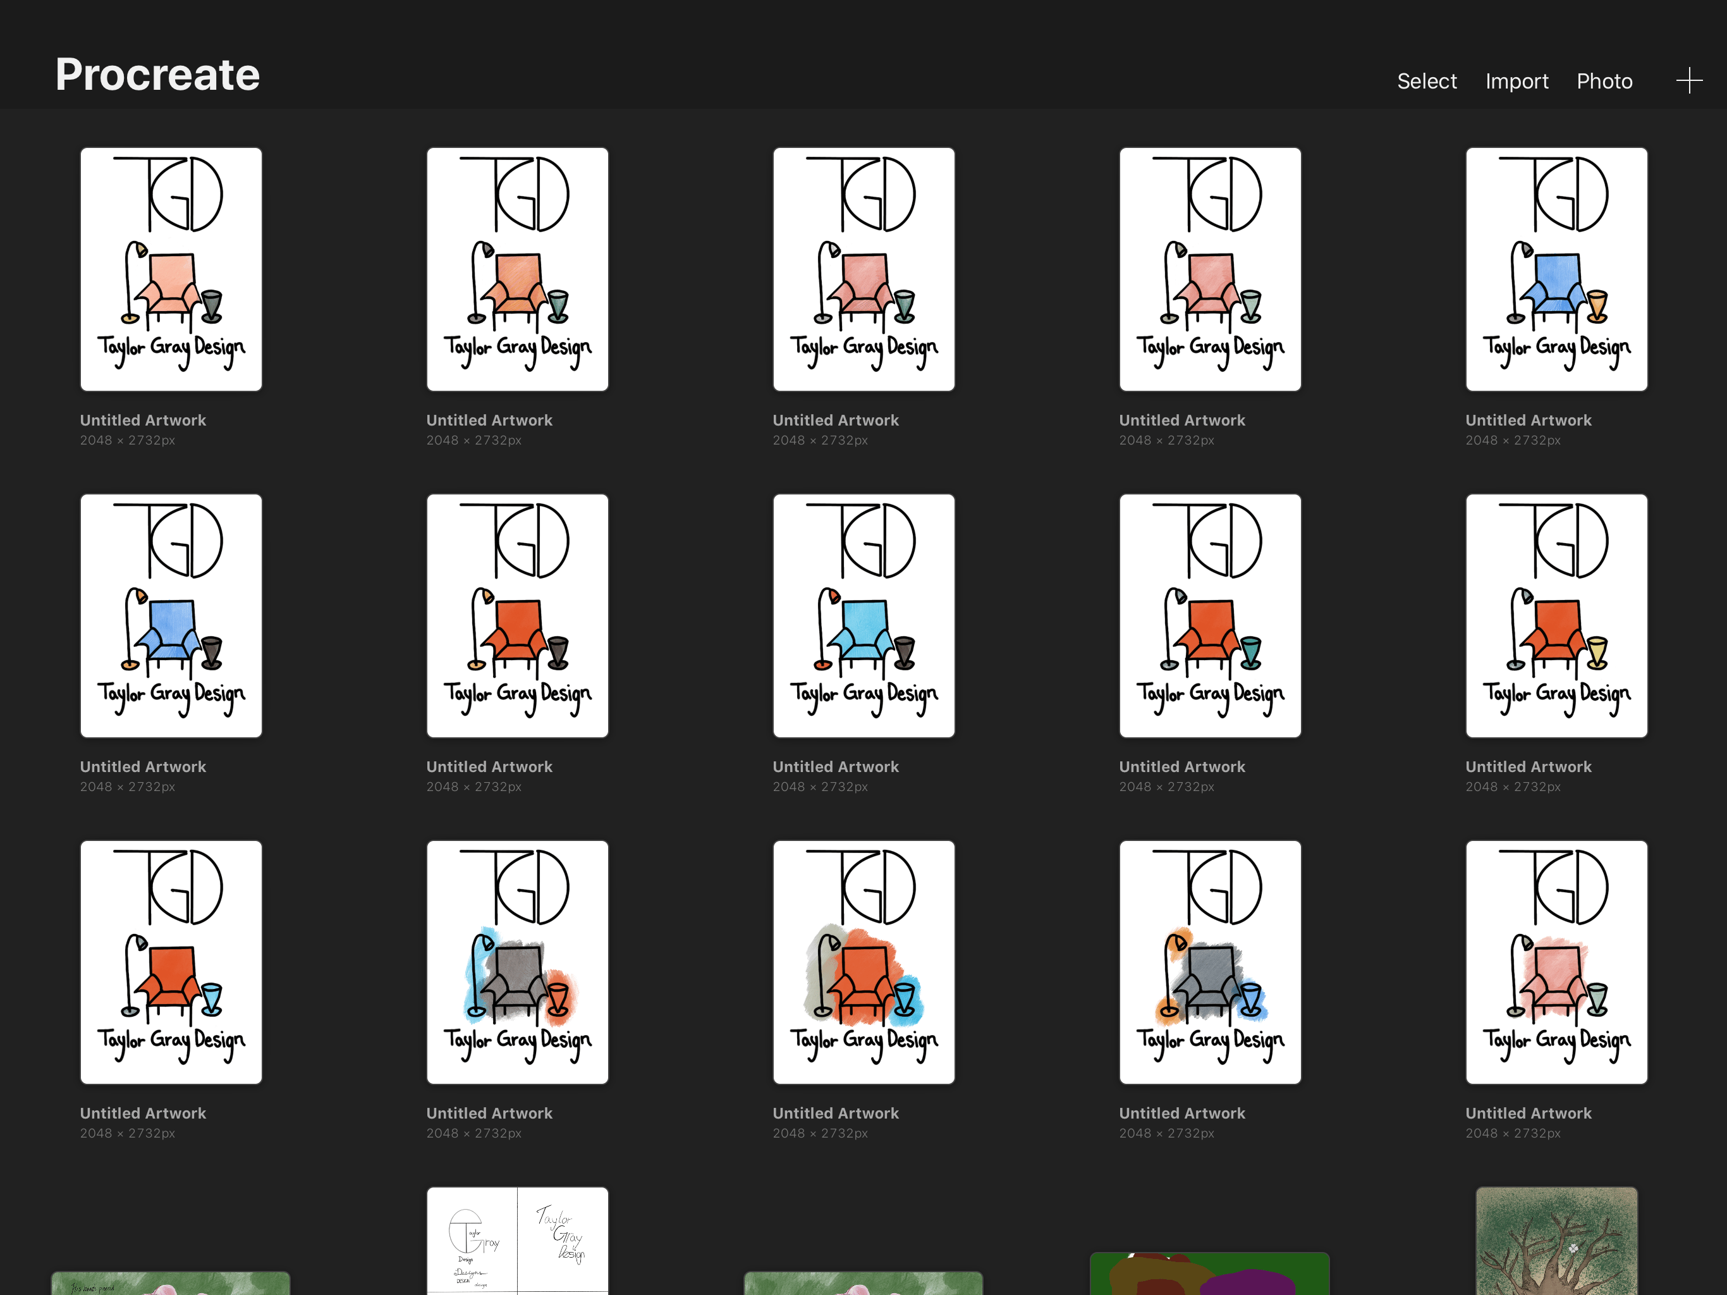Viewport: 1727px width, 1295px height.
Task: Tap the plus icon to create new canvas
Action: pos(1688,80)
